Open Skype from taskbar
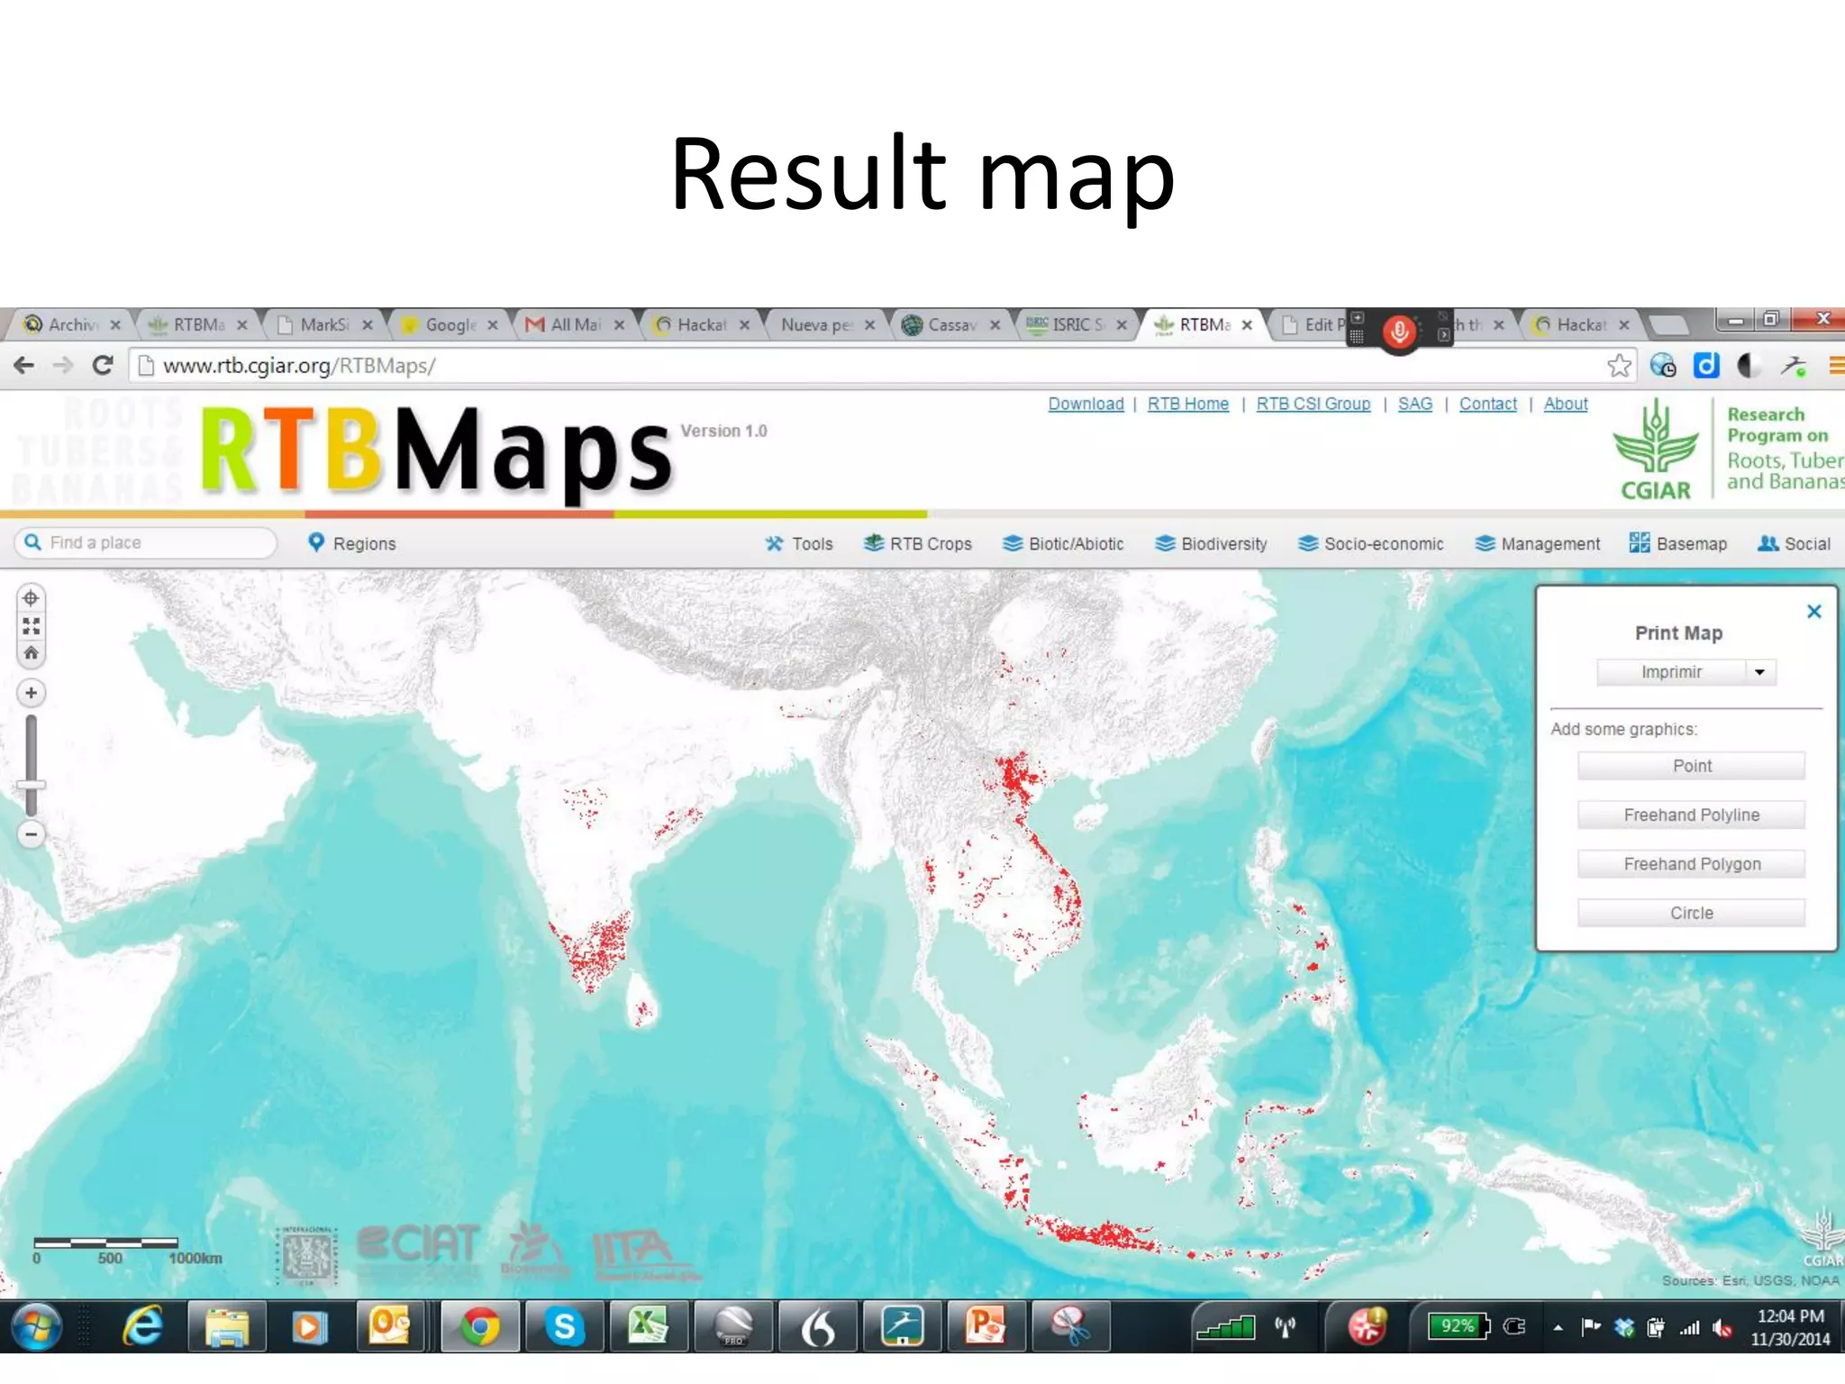 click(564, 1326)
